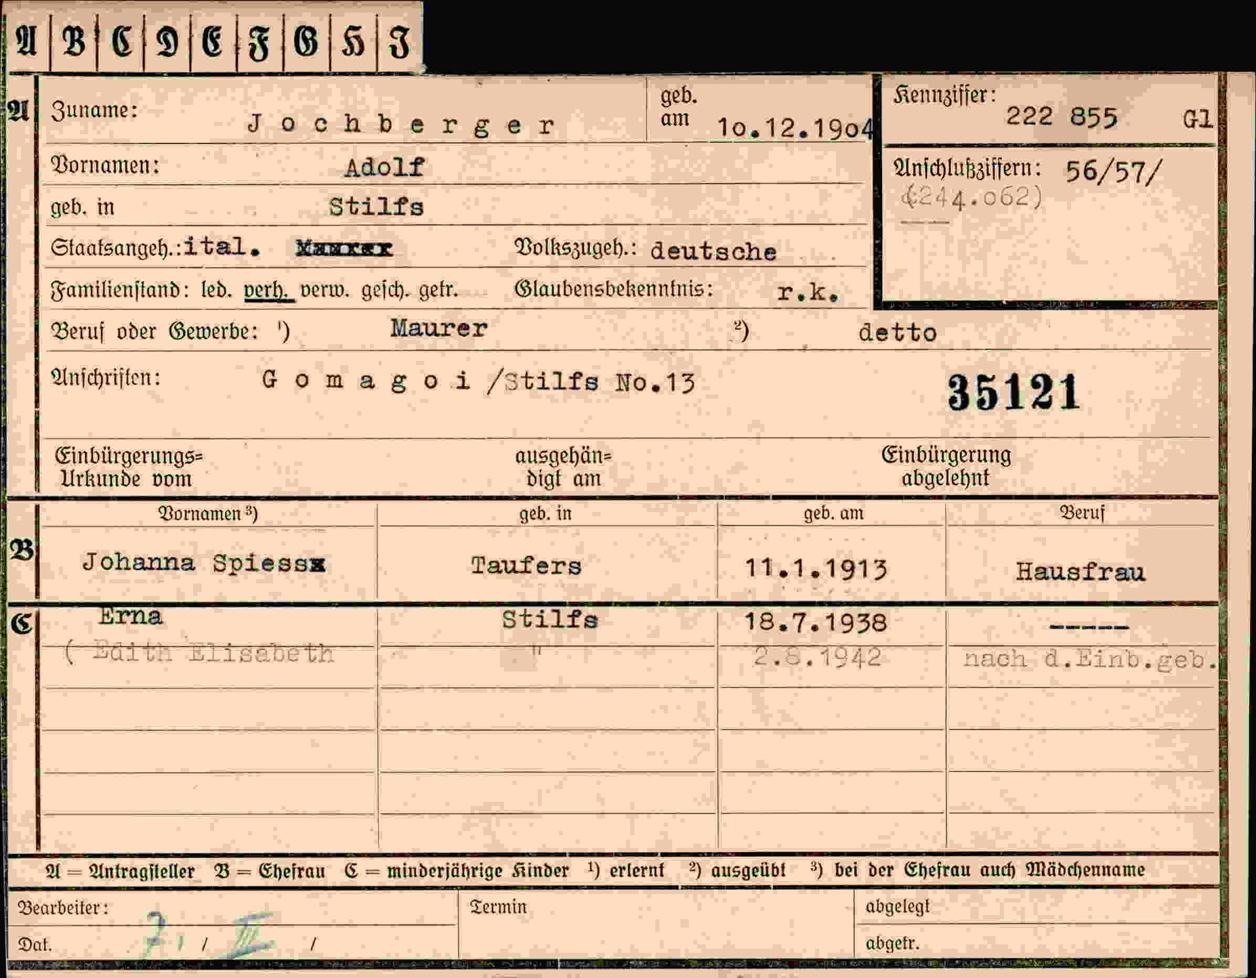The width and height of the screenshot is (1256, 978).
Task: Click the first name Adolf
Action: 384,167
